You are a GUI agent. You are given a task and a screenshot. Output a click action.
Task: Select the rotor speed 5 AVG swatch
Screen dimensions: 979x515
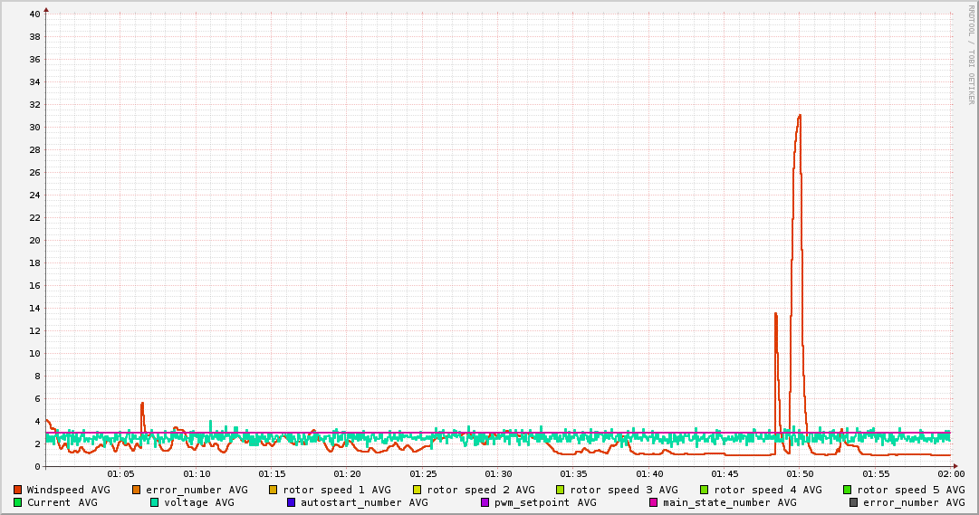pyautogui.click(x=848, y=490)
